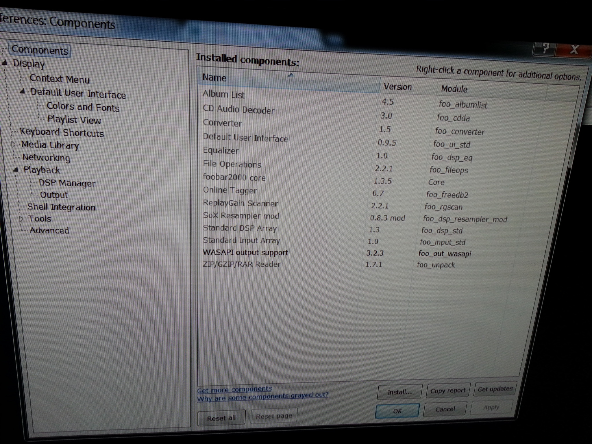Sort by Version column header
This screenshot has width=592, height=444.
pyautogui.click(x=408, y=87)
